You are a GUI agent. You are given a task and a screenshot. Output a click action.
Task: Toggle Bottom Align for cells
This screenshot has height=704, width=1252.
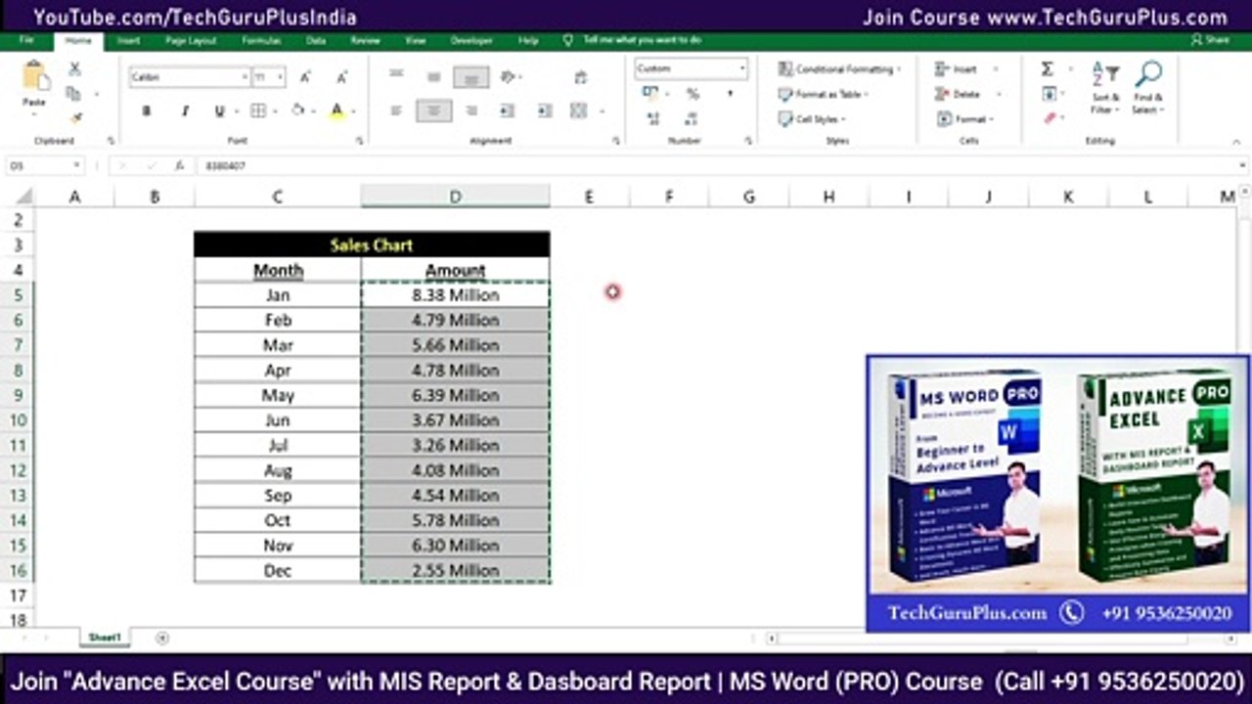tap(470, 76)
